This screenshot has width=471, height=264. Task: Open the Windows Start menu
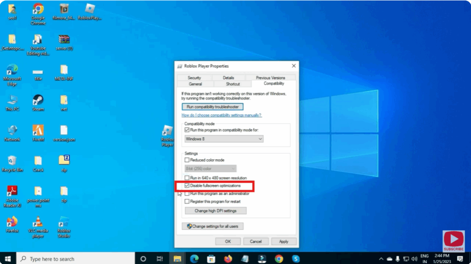8,258
